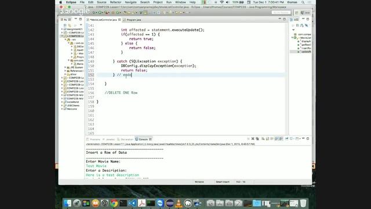Click the Open Perspective icon
371x209 pixels.
point(296,13)
